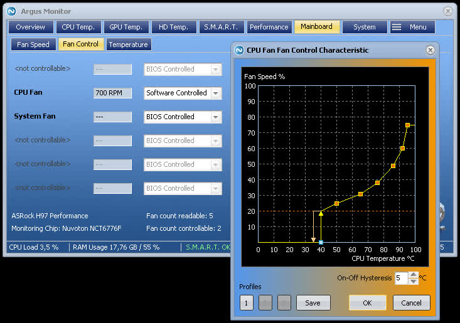Increase the On-Off Hysteresis value
The height and width of the screenshot is (323, 460).
[414, 275]
